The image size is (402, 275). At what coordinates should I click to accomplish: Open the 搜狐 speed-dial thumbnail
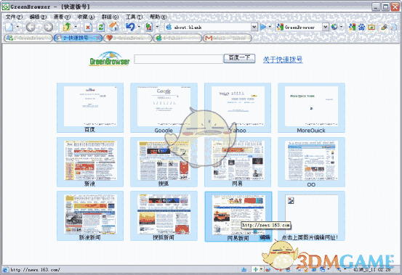164,162
